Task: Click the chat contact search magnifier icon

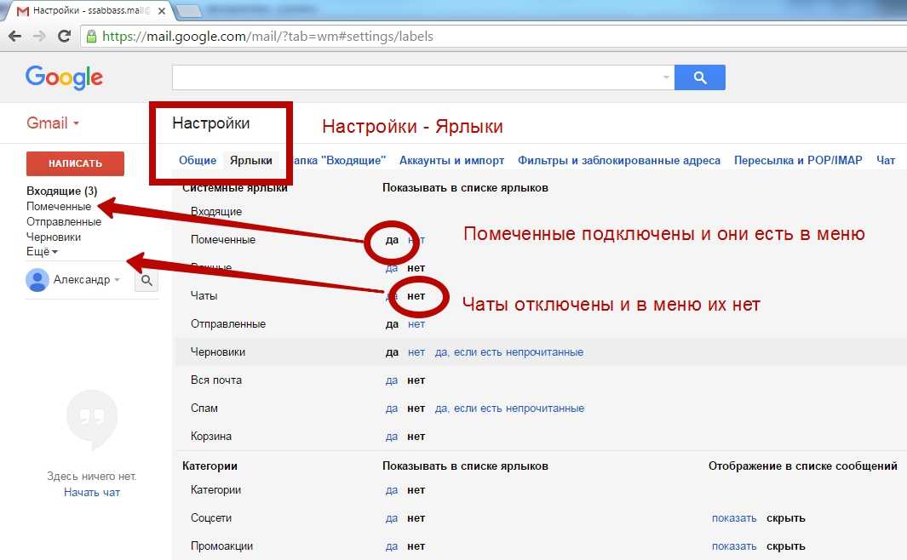Action: pyautogui.click(x=146, y=280)
